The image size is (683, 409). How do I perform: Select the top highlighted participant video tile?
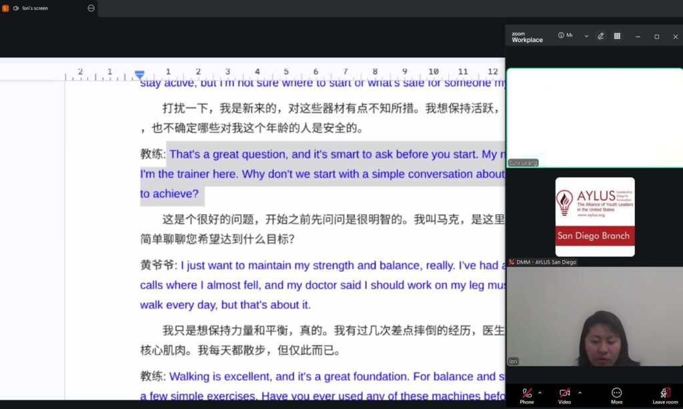pyautogui.click(x=594, y=117)
